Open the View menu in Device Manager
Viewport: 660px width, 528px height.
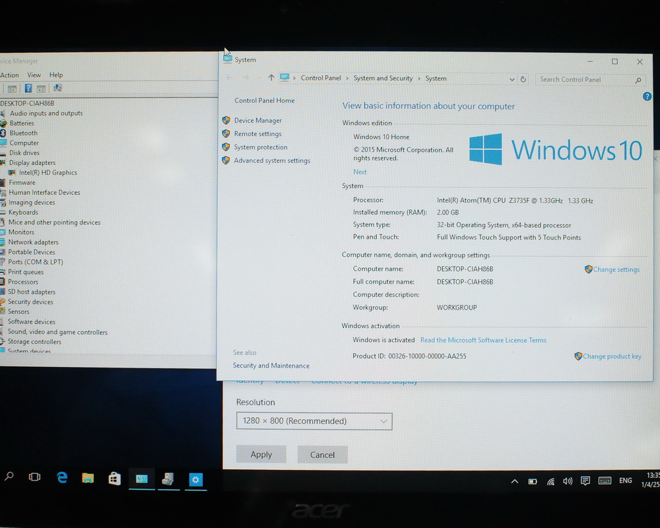click(x=34, y=75)
